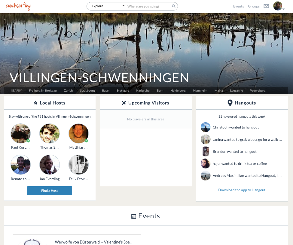
Task: Open host Felix Ettw... profile photo
Action: pos(78,165)
